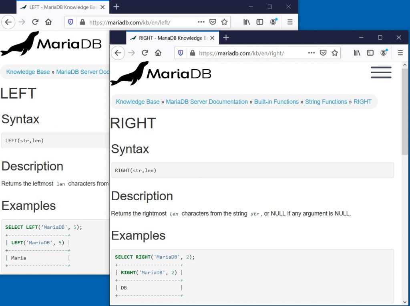Click RIGHT(str,len) syntax code block
410x306 pixels.
pos(252,170)
